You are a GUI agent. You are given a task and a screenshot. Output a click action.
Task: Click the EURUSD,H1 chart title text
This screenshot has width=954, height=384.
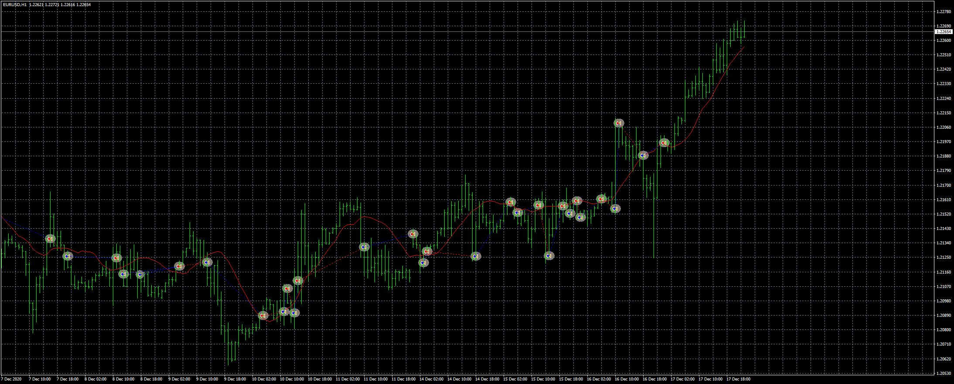coord(14,4)
